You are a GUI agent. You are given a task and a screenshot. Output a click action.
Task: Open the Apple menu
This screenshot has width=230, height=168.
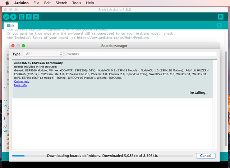[6, 3]
